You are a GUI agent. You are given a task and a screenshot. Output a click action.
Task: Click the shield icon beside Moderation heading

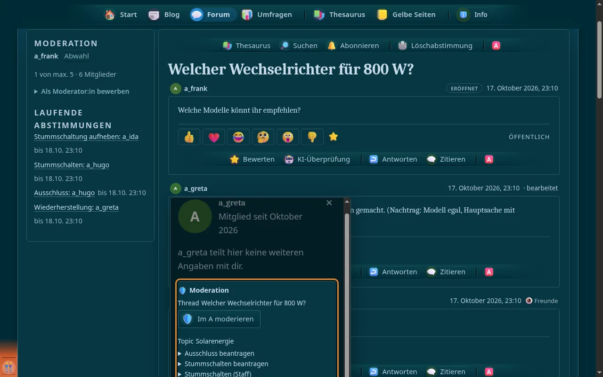[x=183, y=291]
